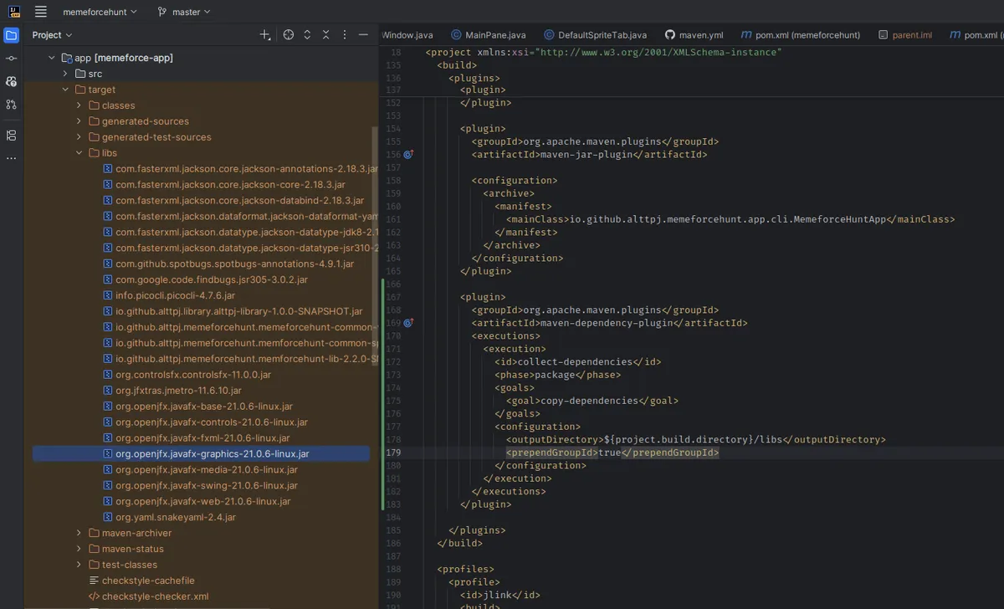Open the Commit tool window
Image resolution: width=1004 pixels, height=609 pixels.
(x=11, y=58)
